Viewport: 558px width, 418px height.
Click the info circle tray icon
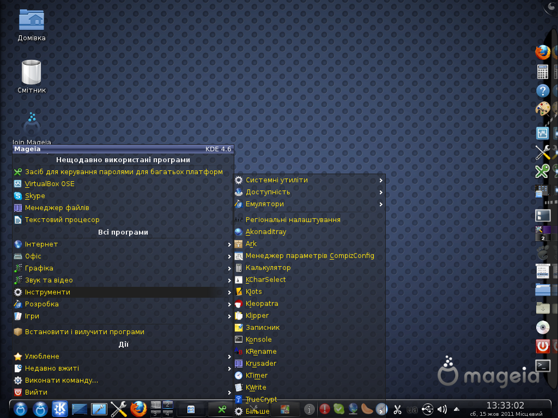coord(310,409)
